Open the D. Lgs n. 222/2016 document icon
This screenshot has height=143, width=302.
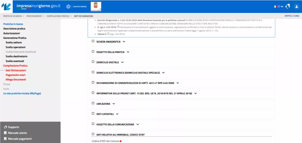[118, 27]
